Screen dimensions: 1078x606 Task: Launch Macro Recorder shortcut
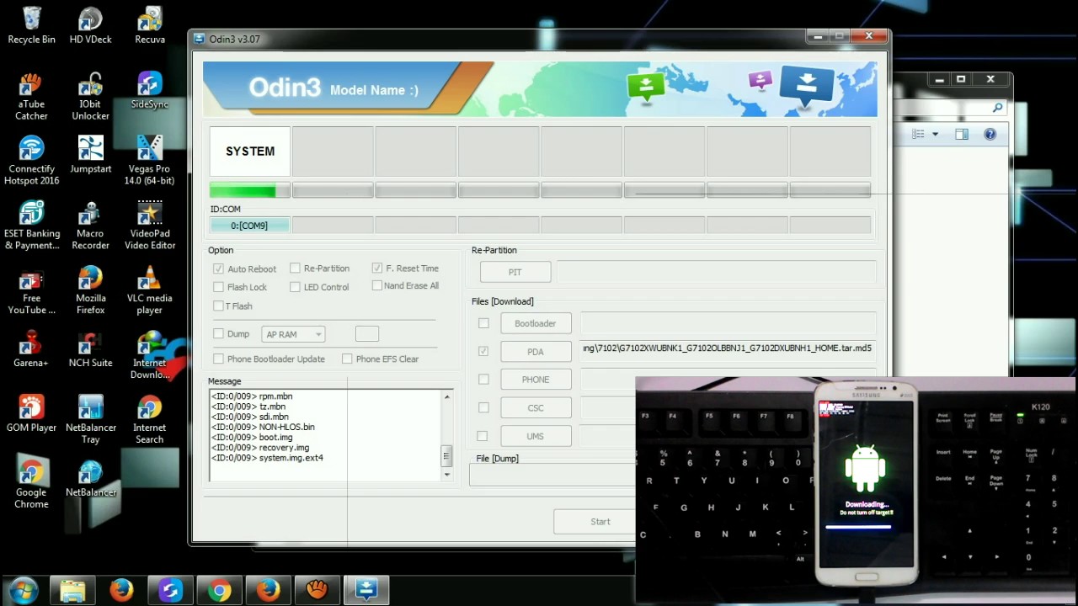point(90,225)
